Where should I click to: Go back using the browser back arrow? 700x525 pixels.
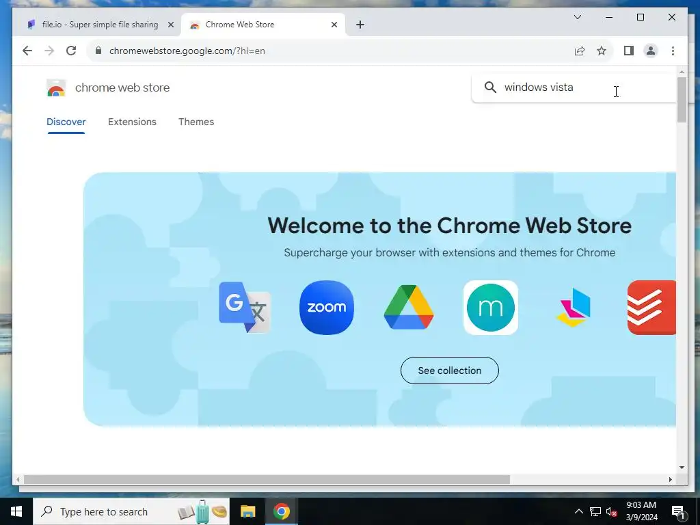(x=27, y=51)
